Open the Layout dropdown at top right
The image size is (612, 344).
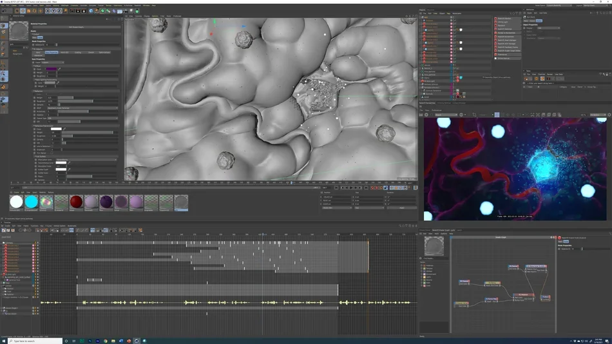595,5
